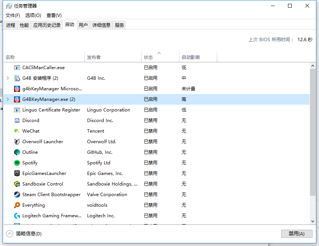Click the 未计量 startup impact value
Image resolution: width=319 pixels, height=246 pixels.
[188, 89]
